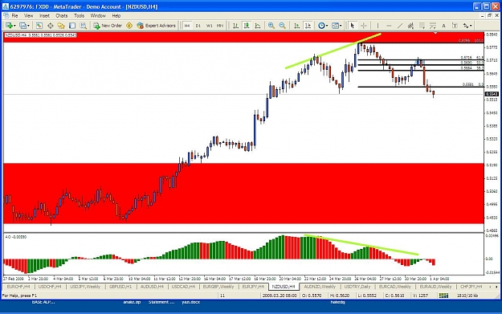502x314 pixels.
Task: Open the View menu
Action: 28,16
